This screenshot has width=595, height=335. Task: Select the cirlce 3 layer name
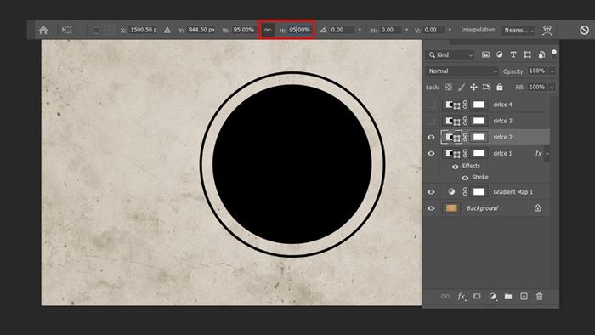[502, 121]
